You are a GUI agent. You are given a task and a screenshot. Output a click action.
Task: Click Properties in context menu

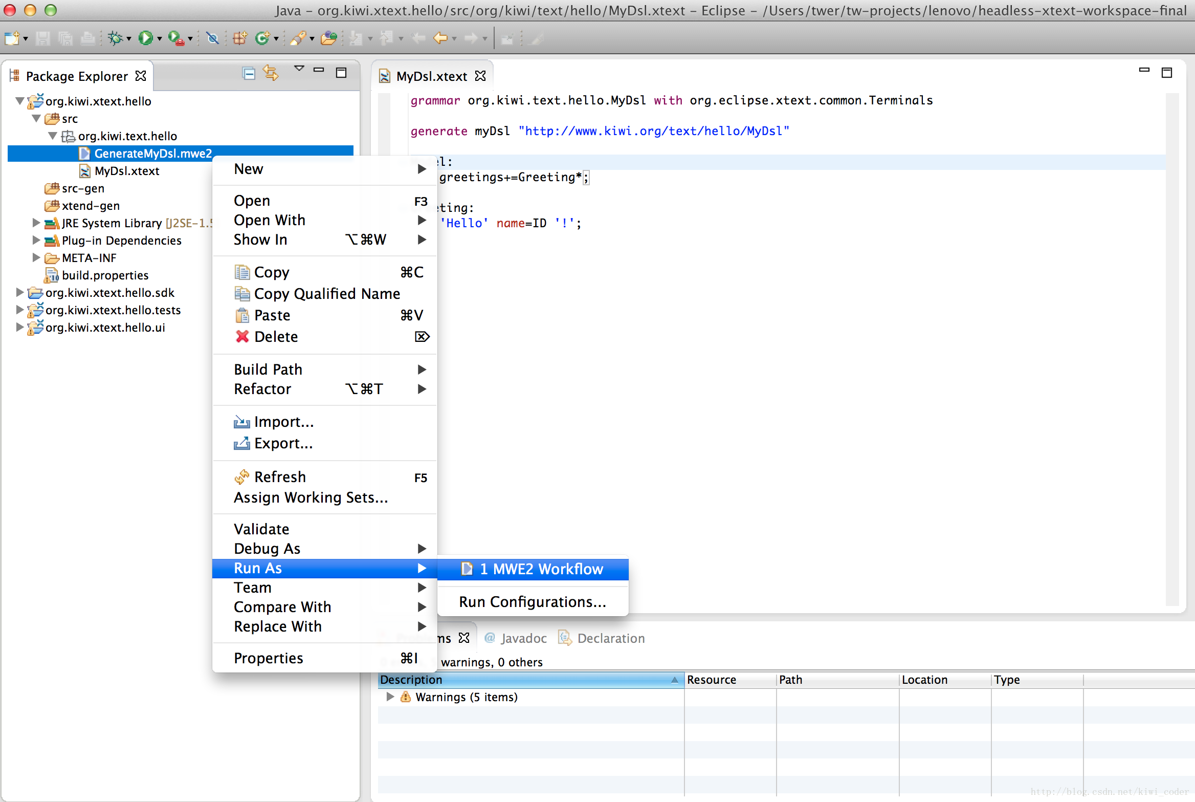(325, 658)
